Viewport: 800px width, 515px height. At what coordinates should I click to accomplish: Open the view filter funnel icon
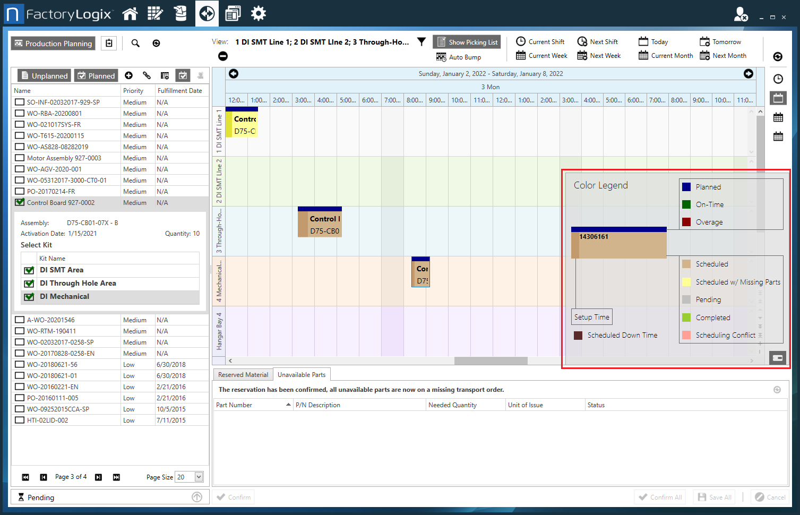421,42
